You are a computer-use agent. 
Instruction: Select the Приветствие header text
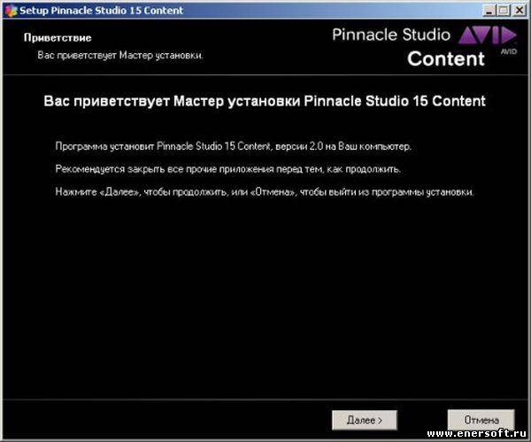click(58, 37)
